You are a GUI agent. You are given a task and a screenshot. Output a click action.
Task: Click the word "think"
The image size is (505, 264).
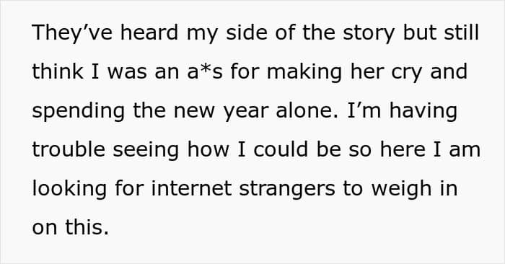[x=58, y=71]
